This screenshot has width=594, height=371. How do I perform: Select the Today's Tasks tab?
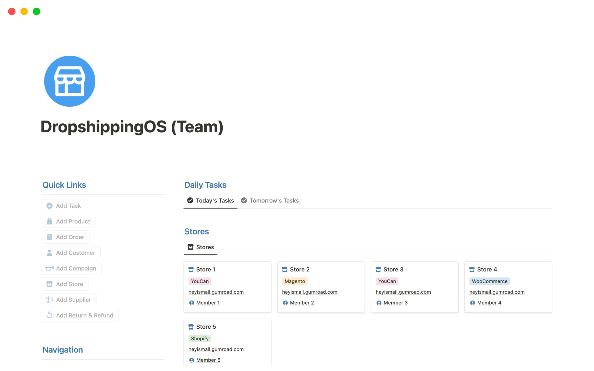[x=211, y=201]
